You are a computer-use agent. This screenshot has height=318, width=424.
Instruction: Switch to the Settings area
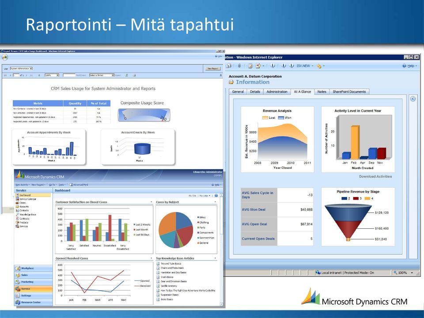click(34, 295)
